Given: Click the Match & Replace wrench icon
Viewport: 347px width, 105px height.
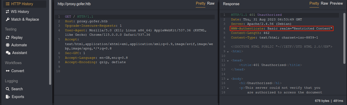Looking at the screenshot, I should [7, 19].
